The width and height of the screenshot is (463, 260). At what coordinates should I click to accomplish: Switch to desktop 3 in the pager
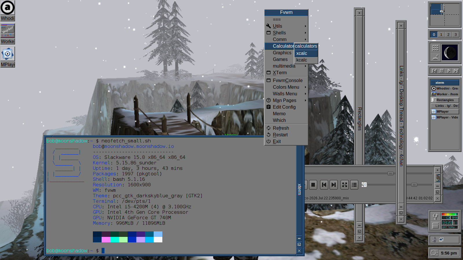[455, 35]
